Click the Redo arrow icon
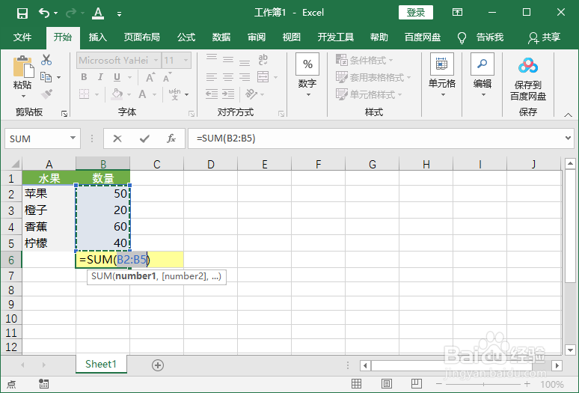Image resolution: width=579 pixels, height=393 pixels. point(70,13)
